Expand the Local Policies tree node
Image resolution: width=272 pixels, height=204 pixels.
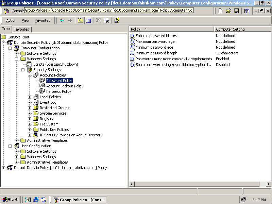point(30,97)
